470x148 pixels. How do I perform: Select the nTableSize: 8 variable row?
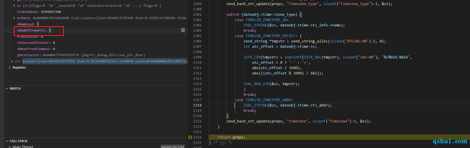click(96, 37)
